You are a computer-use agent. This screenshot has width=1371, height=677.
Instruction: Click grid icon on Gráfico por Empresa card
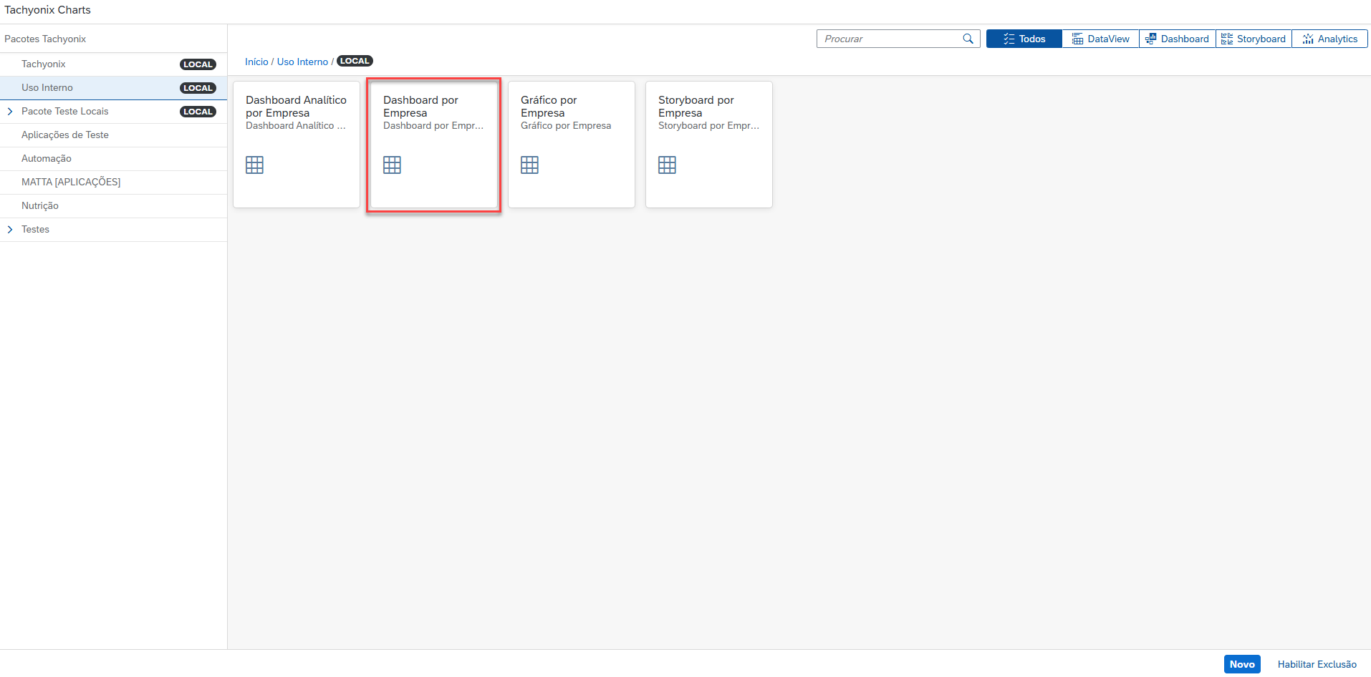tap(529, 165)
